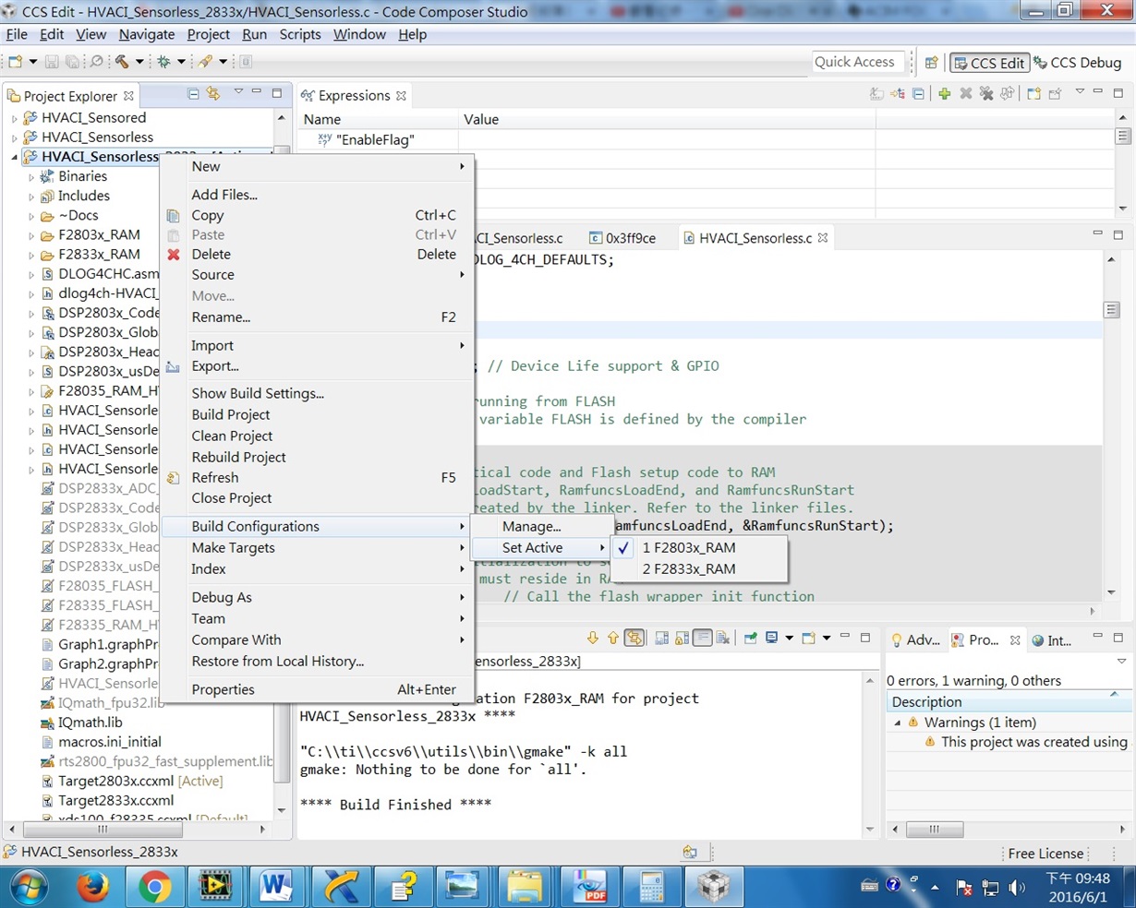Image resolution: width=1136 pixels, height=908 pixels.
Task: Open Chrome from the taskbar
Action: point(154,887)
